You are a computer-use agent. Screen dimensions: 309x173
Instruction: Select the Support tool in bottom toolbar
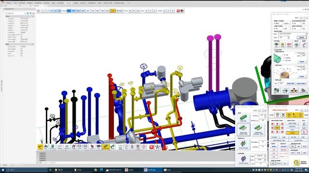(46, 147)
